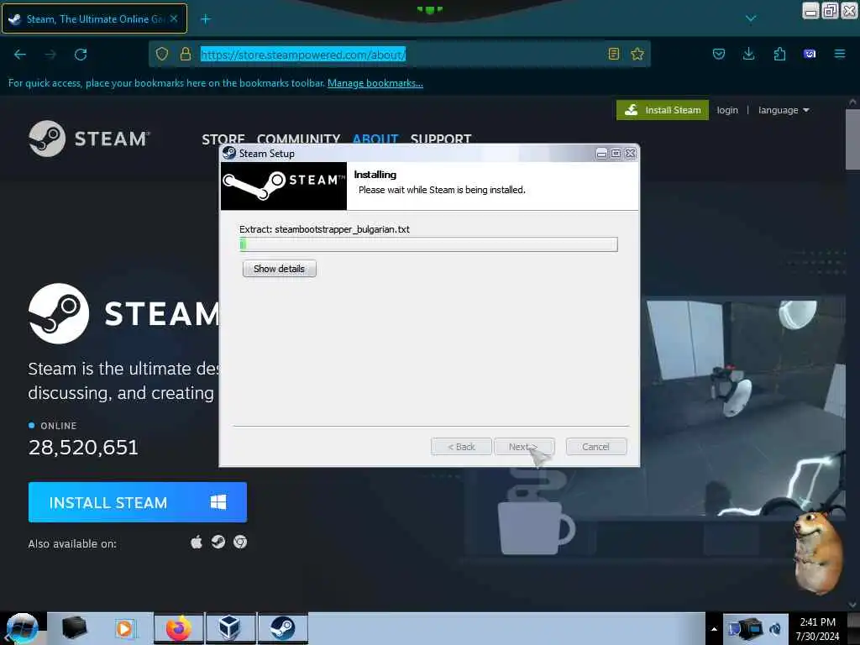860x645 pixels.
Task: Open a new browser tab
Action: [x=206, y=19]
